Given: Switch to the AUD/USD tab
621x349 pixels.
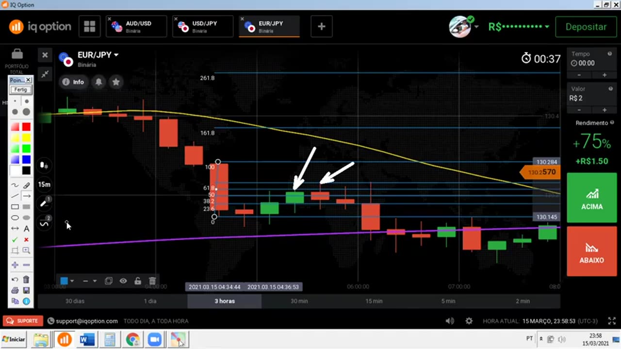Looking at the screenshot, I should [x=136, y=26].
